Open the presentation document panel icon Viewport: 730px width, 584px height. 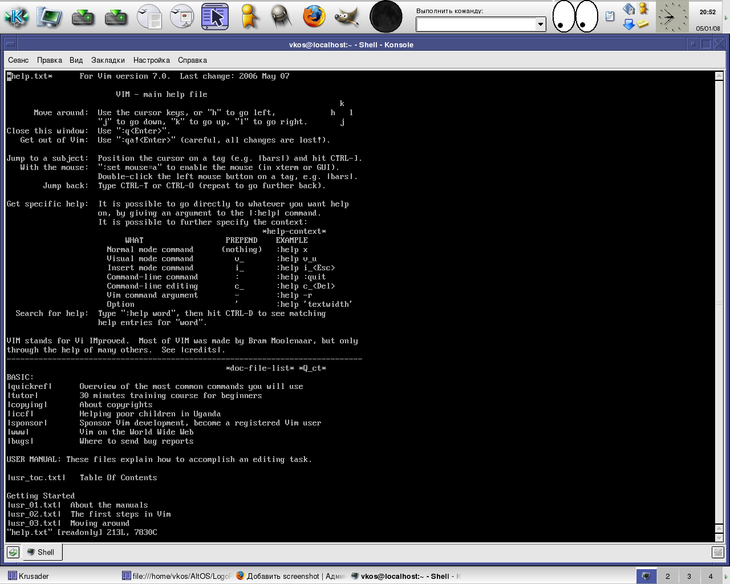coord(182,17)
